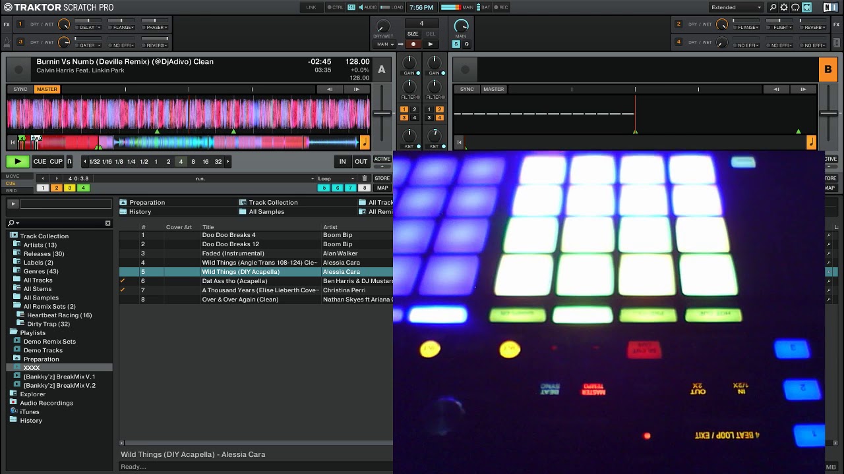Adjust FX unit 1 Dry/Wet knob
The height and width of the screenshot is (474, 844).
[x=63, y=24]
